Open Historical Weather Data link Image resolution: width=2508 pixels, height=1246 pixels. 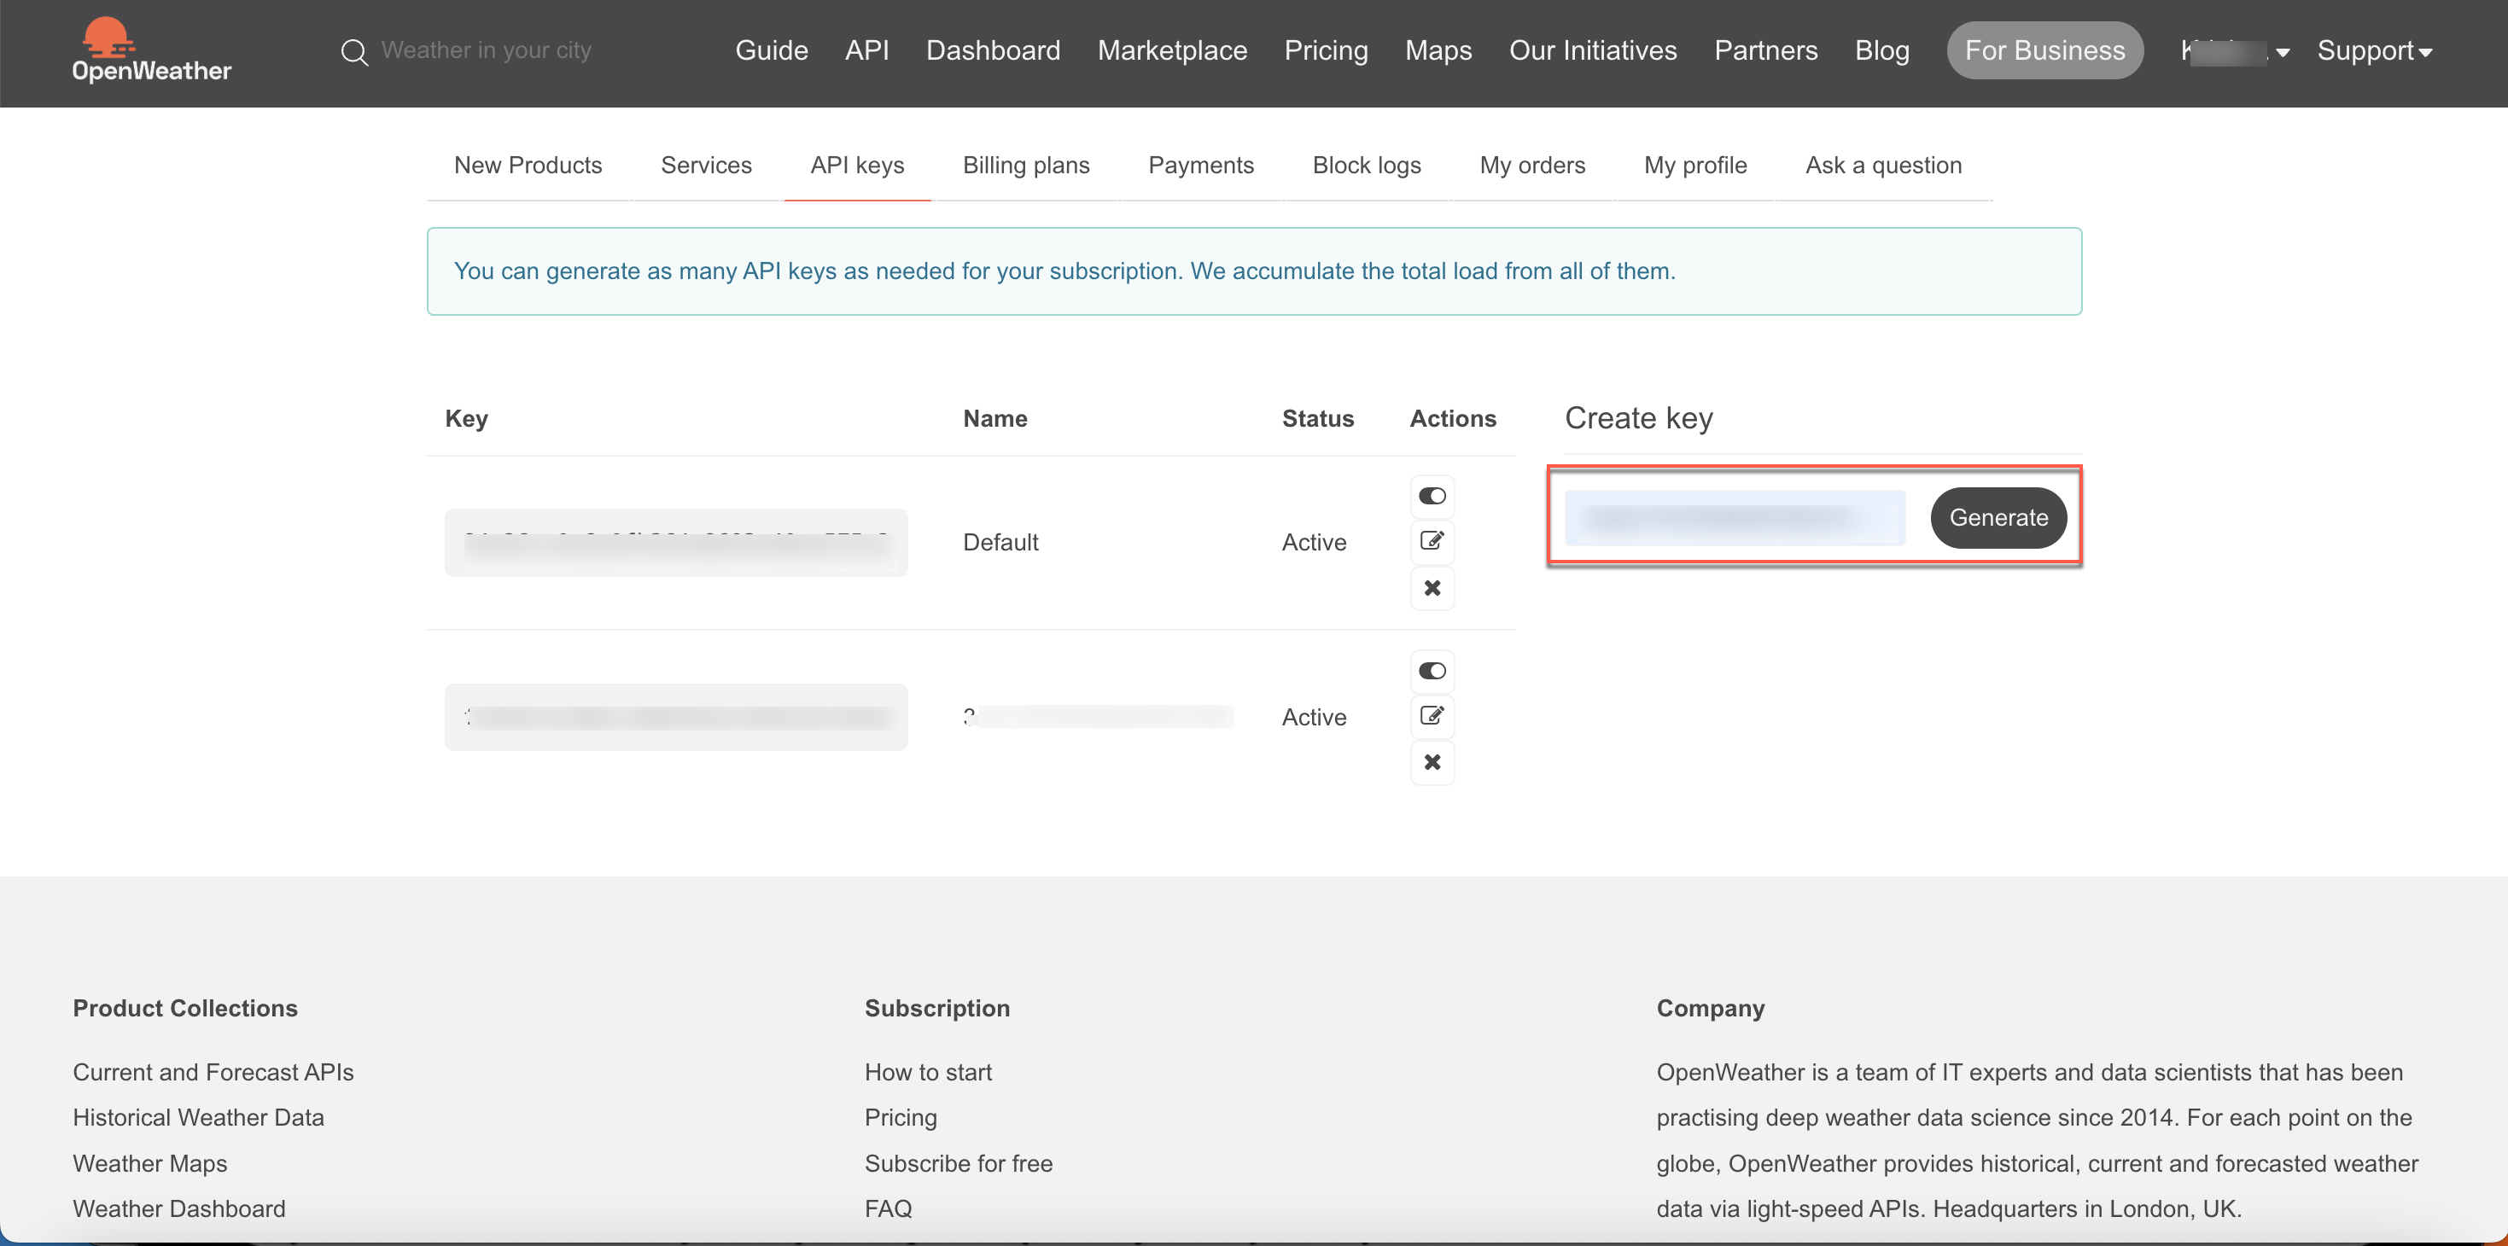pos(199,1117)
